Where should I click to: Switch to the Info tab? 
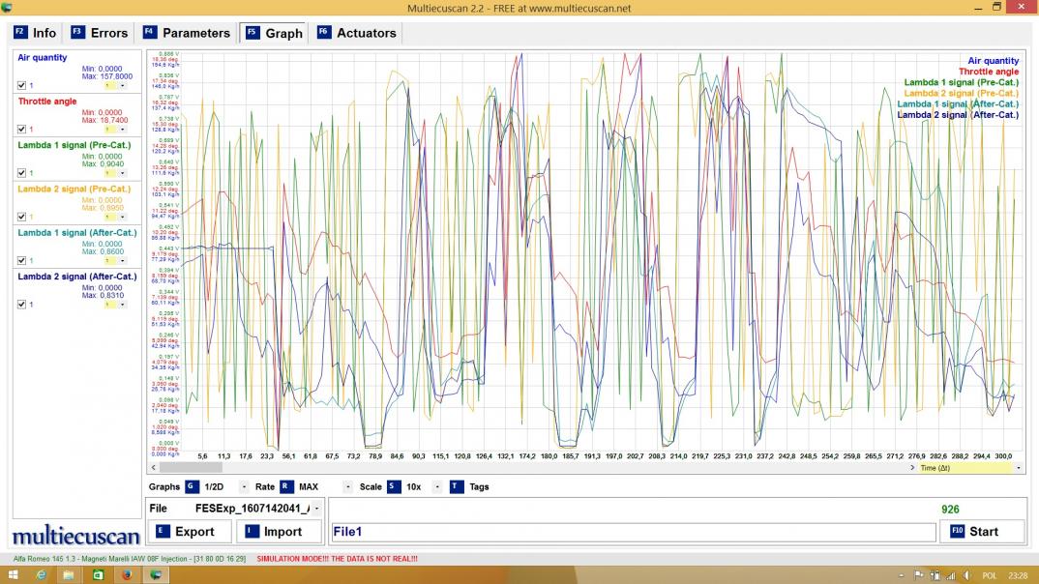pos(35,33)
